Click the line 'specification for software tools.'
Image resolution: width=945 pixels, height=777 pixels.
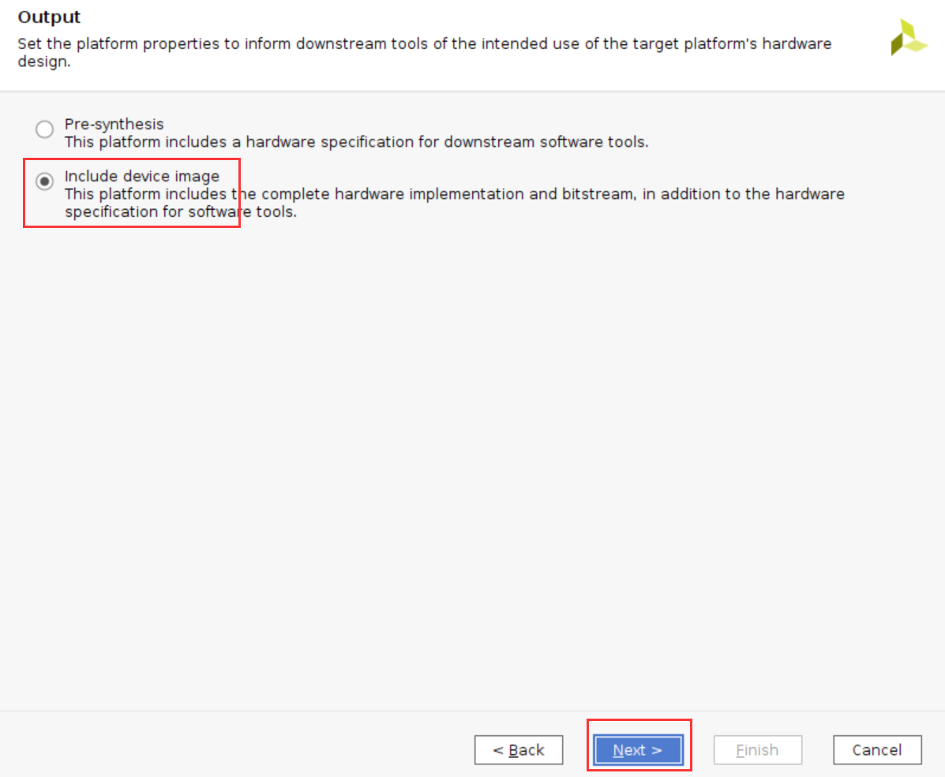tap(181, 212)
